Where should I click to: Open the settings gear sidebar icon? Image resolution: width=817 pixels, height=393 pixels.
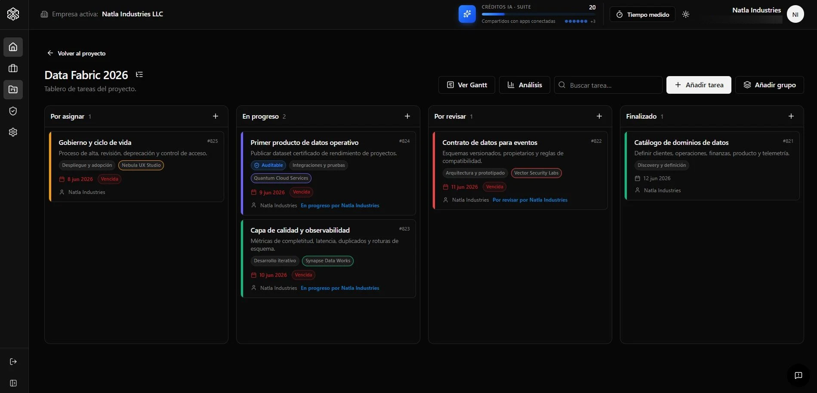click(x=13, y=132)
